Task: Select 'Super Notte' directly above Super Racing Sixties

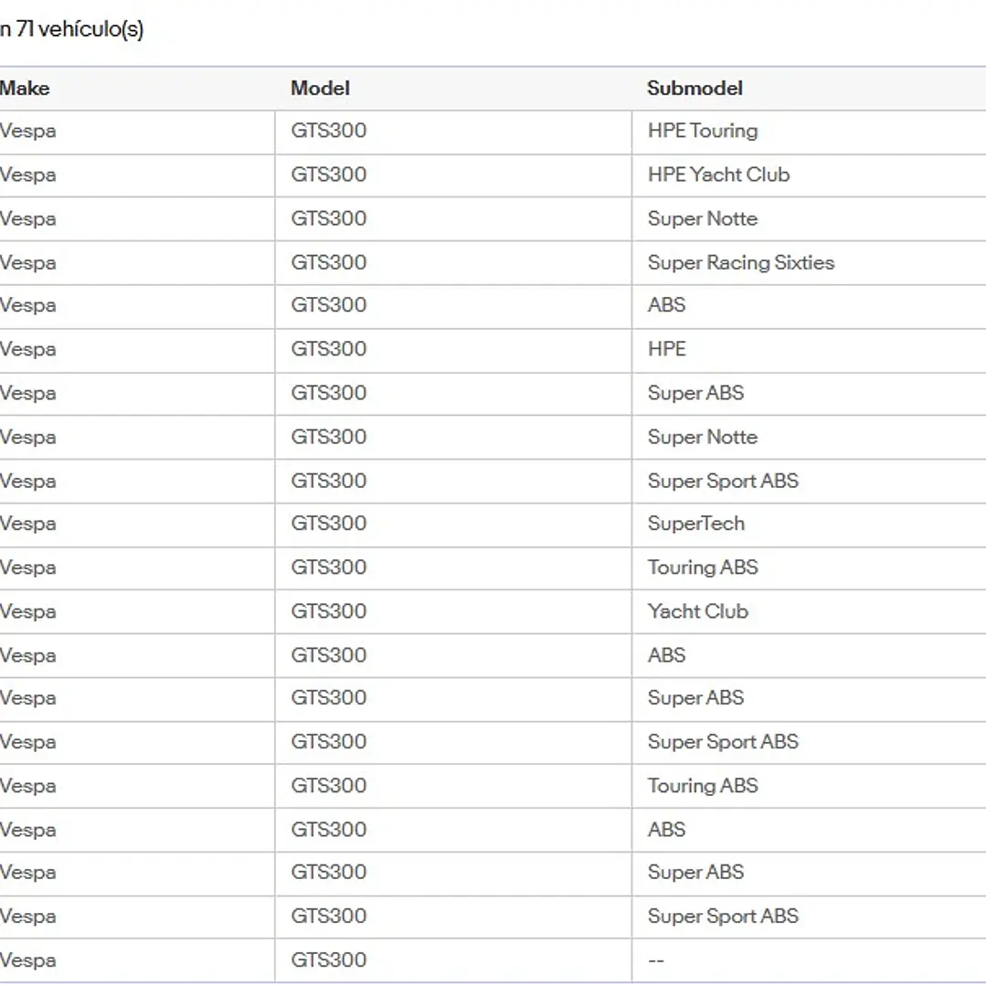Action: 703,218
